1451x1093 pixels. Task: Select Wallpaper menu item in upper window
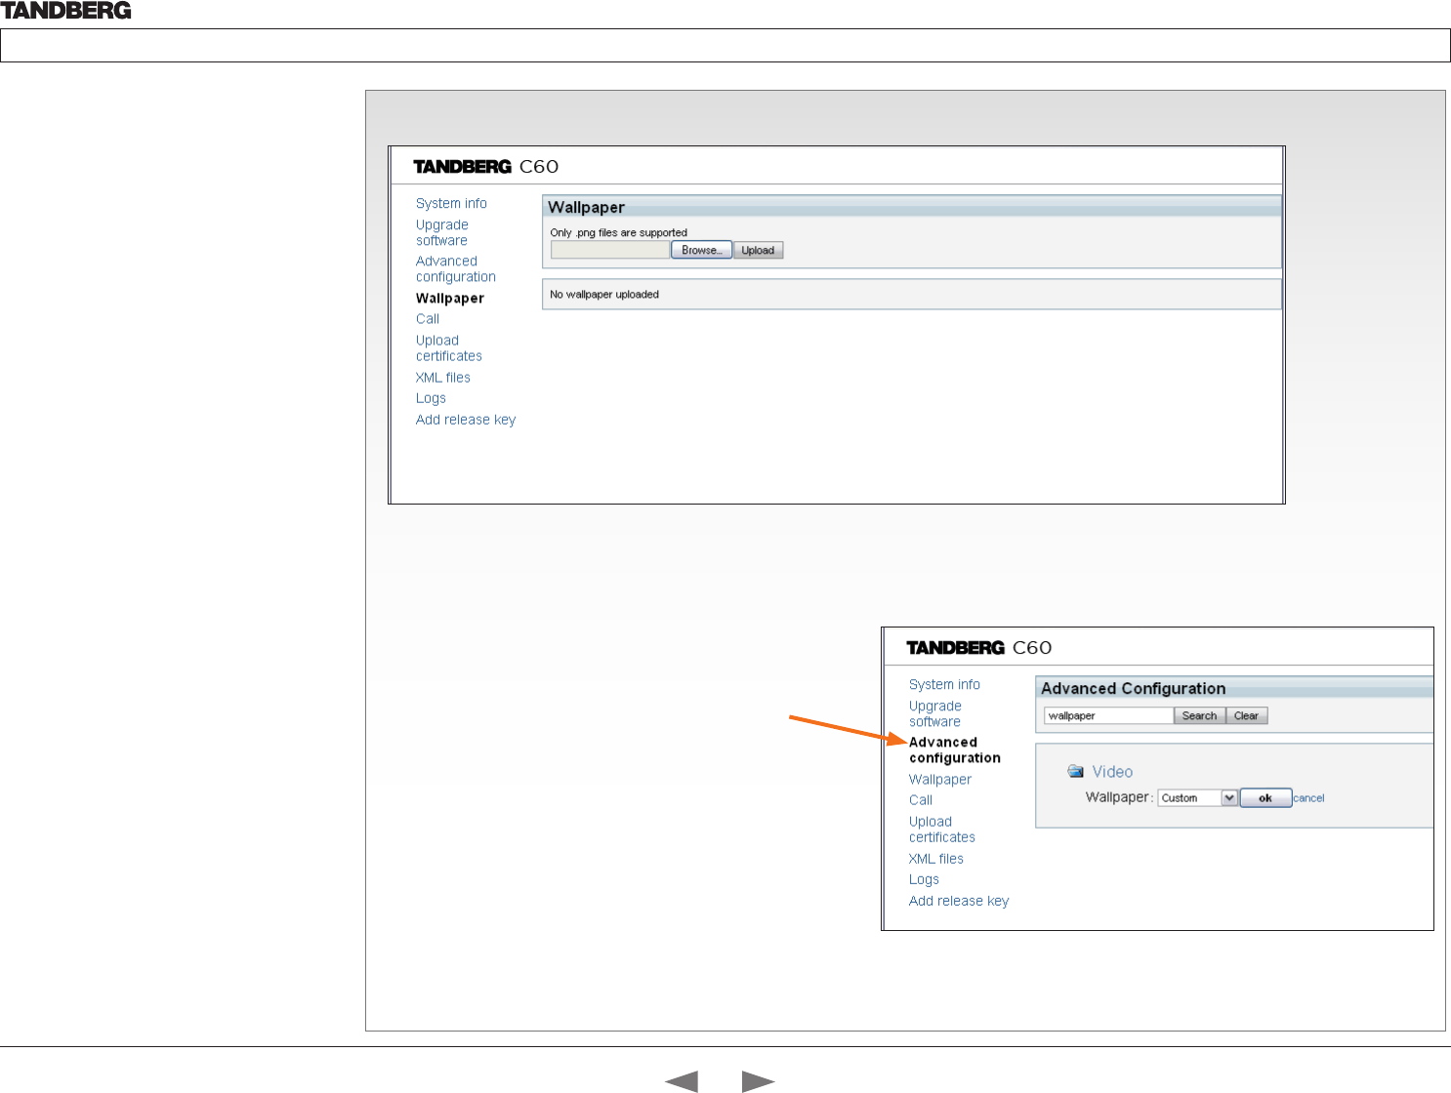[450, 299]
